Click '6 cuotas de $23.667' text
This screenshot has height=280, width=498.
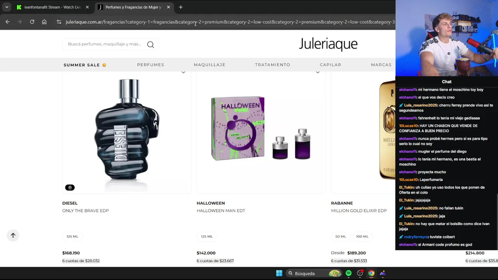(x=215, y=261)
